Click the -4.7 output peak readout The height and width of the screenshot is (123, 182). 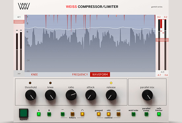click(x=159, y=75)
